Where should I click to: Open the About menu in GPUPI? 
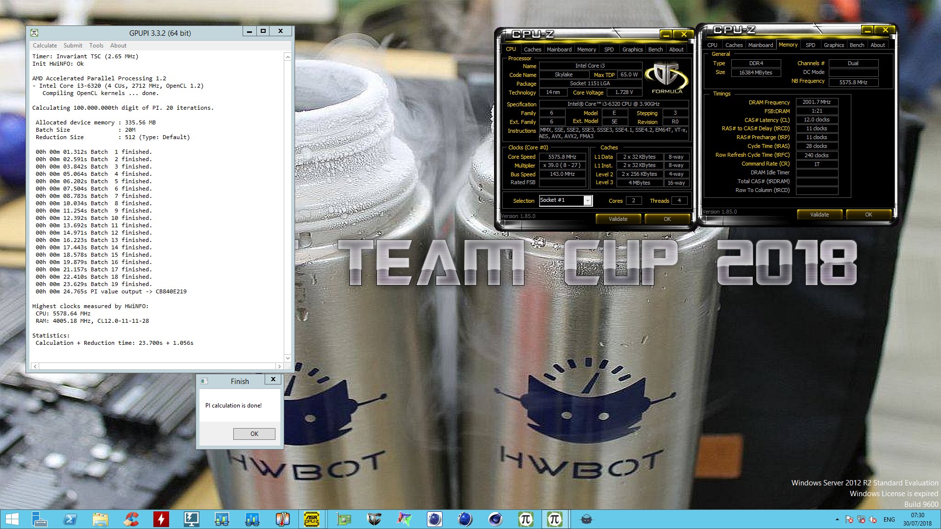118,46
